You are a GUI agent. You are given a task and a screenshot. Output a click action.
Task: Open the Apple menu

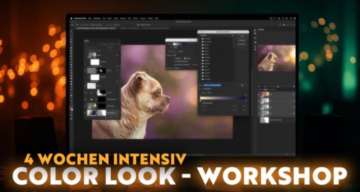(x=71, y=18)
